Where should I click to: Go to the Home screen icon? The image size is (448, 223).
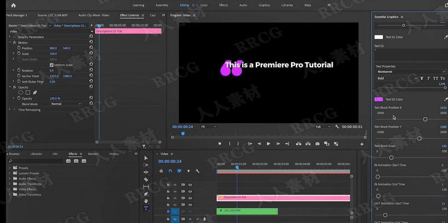click(14, 5)
